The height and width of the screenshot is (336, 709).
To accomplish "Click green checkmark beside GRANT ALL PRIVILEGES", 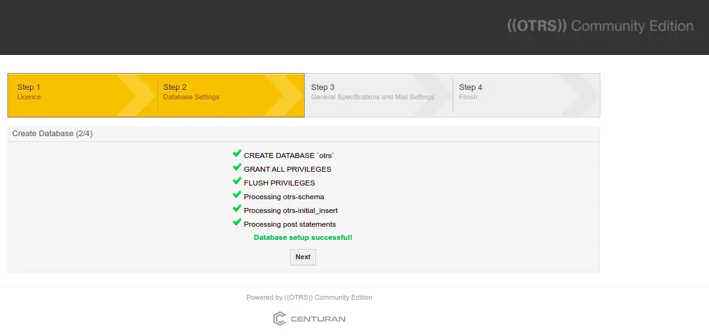I will click(237, 167).
